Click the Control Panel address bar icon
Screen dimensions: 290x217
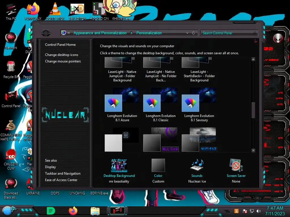[x=64, y=33]
